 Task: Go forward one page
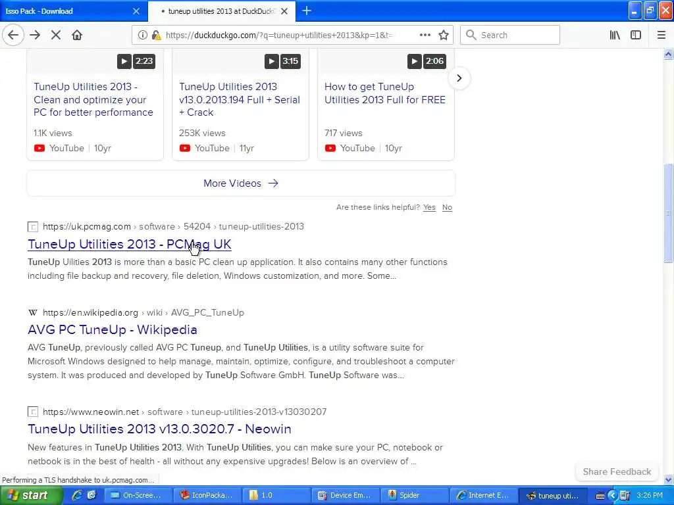click(x=35, y=35)
